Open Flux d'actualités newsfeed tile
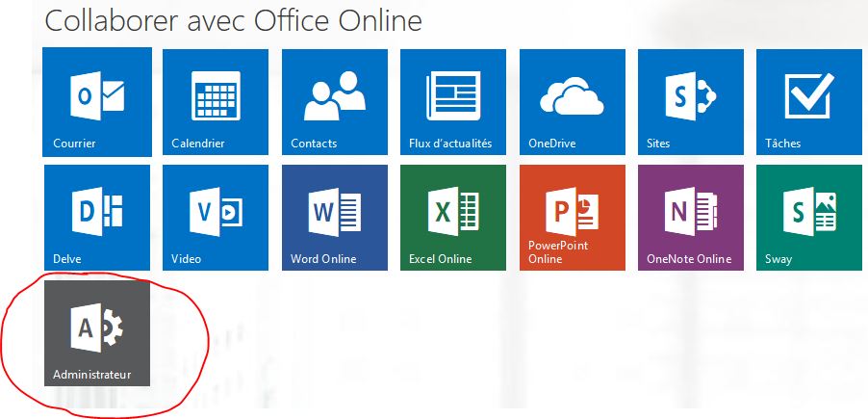This screenshot has width=868, height=419. click(x=453, y=102)
